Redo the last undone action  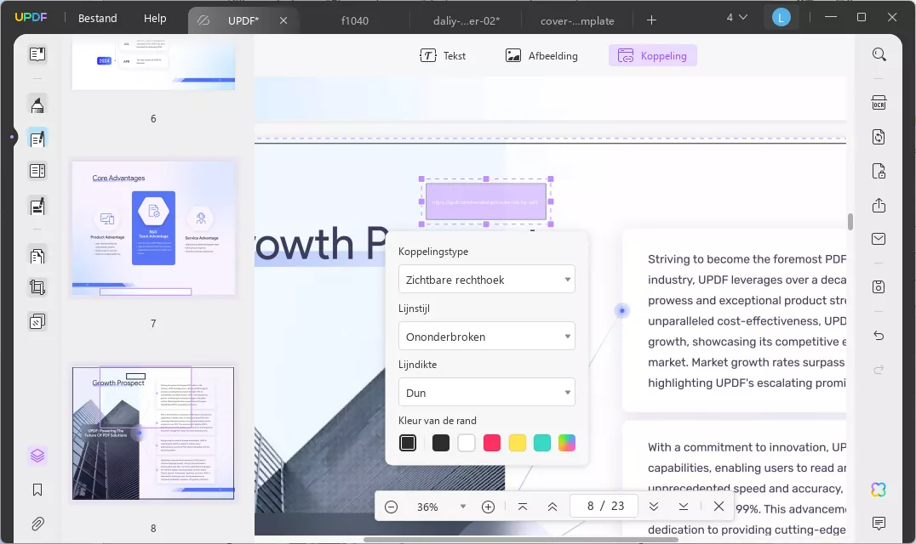tap(879, 370)
